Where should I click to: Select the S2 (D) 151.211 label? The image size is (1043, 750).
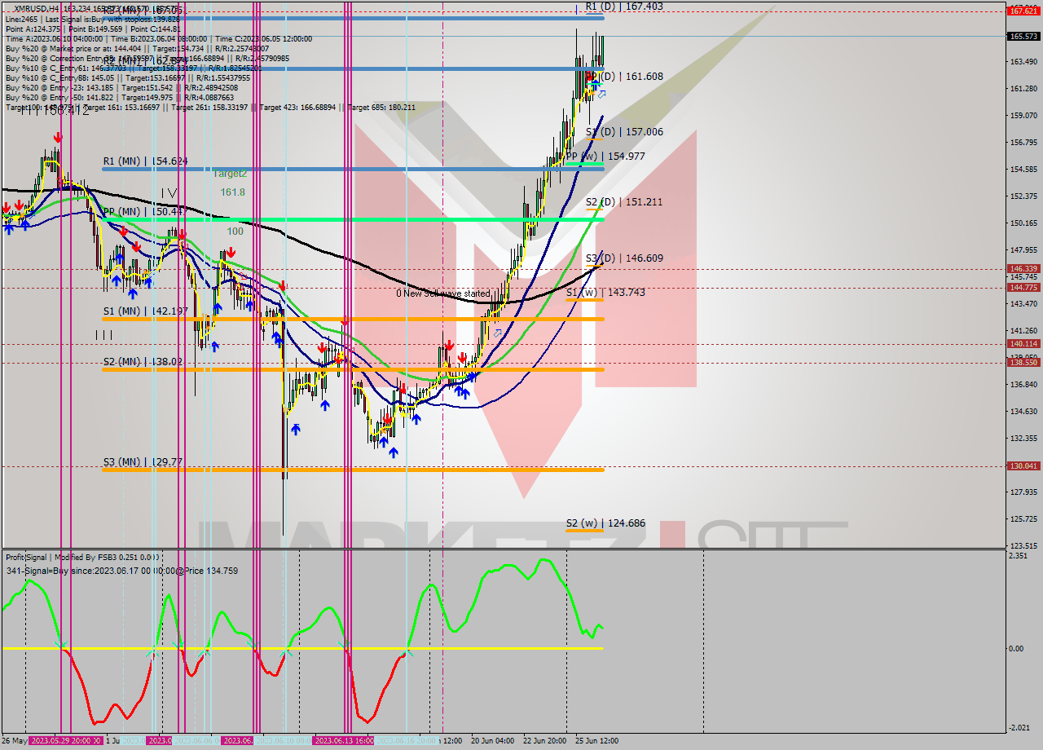(624, 202)
